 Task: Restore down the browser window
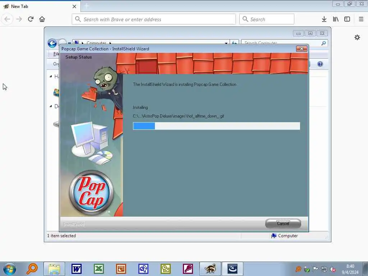(x=350, y=4)
